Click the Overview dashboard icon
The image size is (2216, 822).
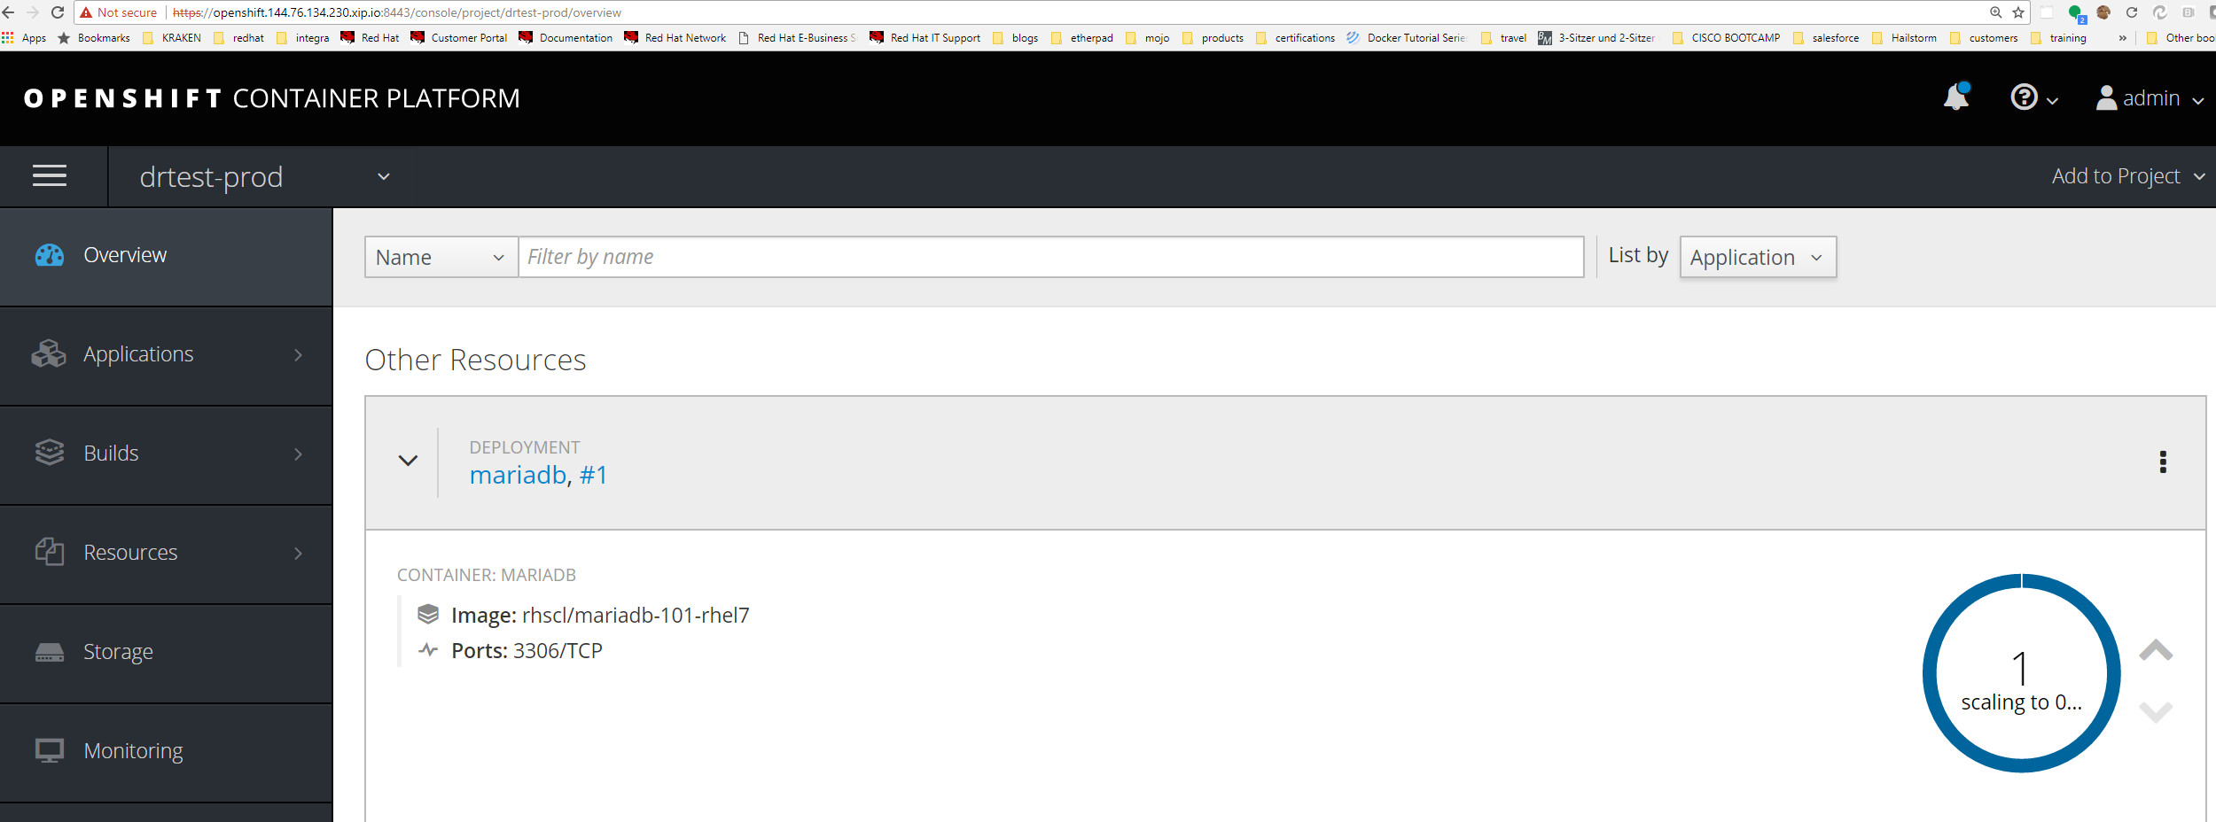[x=50, y=255]
